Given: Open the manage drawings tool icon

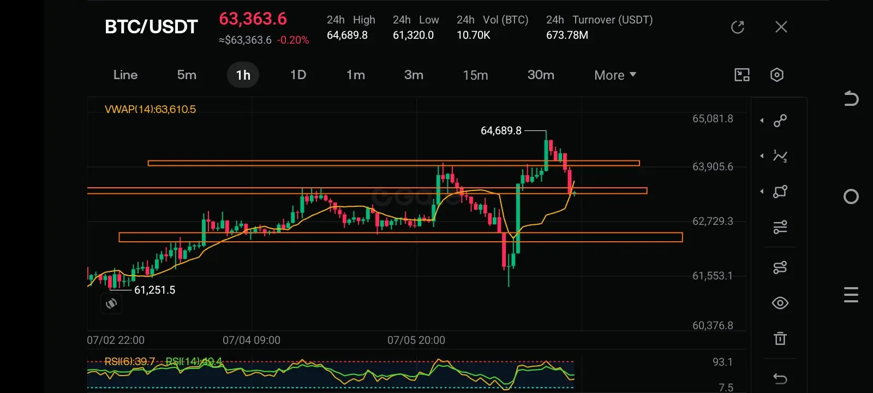Looking at the screenshot, I should 780,267.
